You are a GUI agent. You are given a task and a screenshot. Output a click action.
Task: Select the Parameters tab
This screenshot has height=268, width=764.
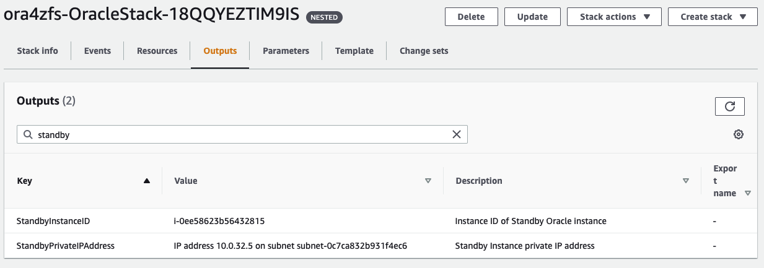click(x=286, y=51)
